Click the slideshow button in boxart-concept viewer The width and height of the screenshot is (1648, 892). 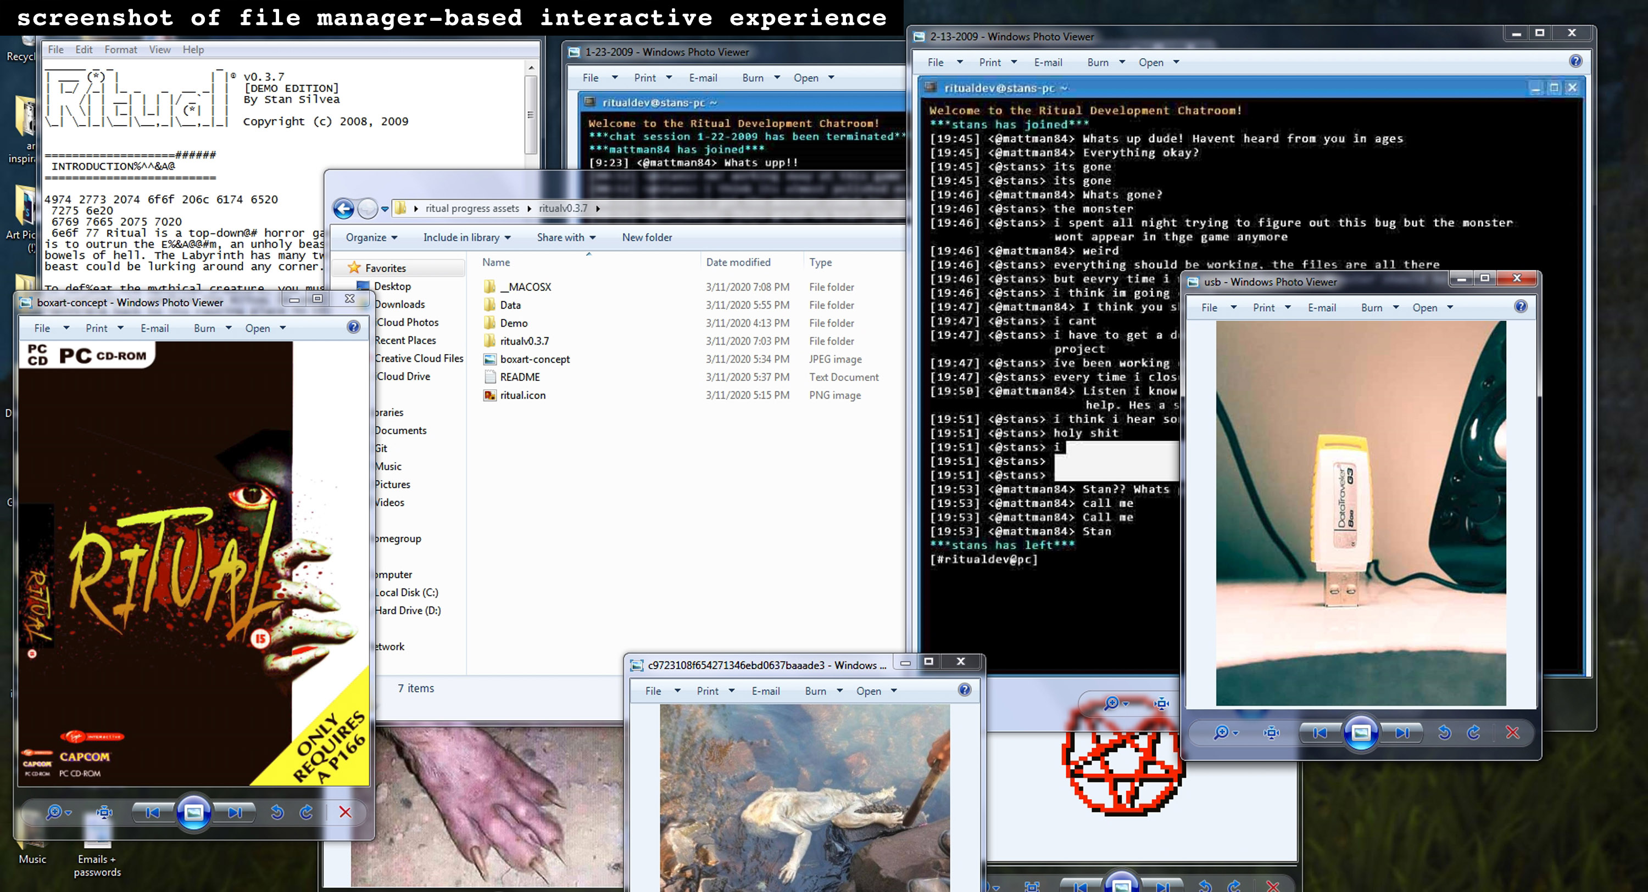pos(193,812)
